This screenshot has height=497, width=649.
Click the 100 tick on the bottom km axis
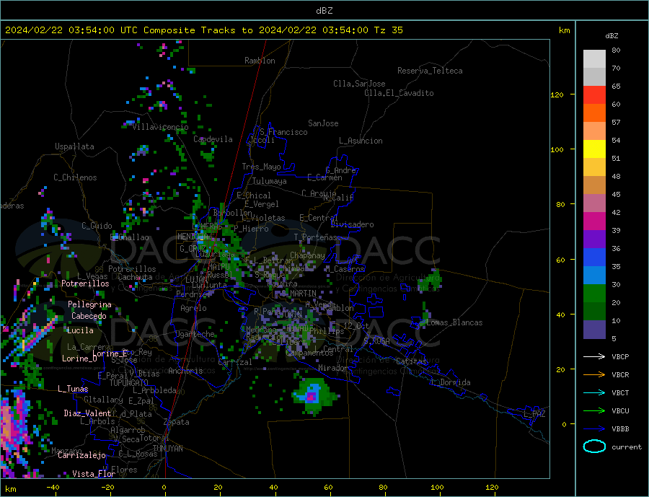(437, 488)
